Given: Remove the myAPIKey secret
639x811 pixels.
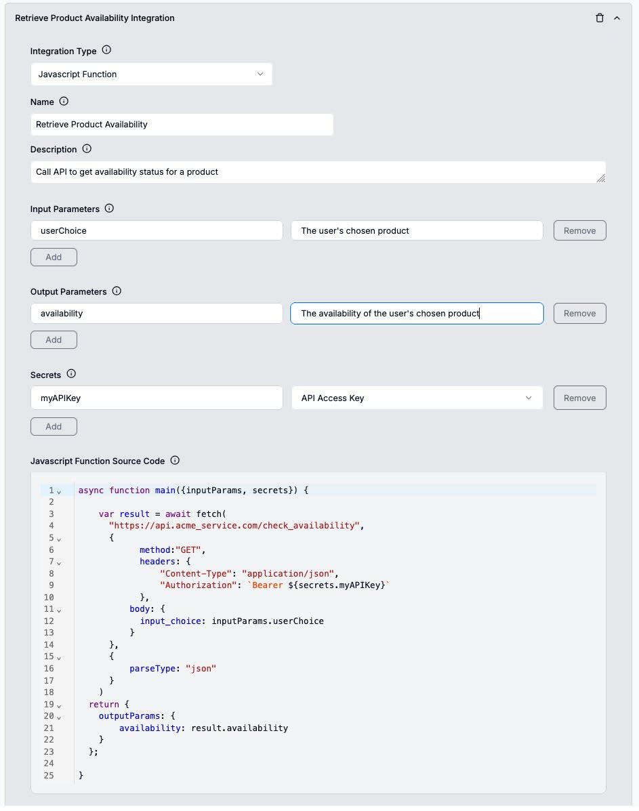Looking at the screenshot, I should tap(579, 398).
